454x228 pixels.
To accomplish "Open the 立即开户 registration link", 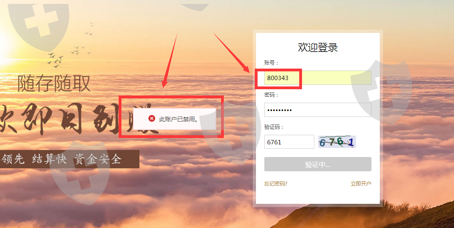I will (x=361, y=184).
